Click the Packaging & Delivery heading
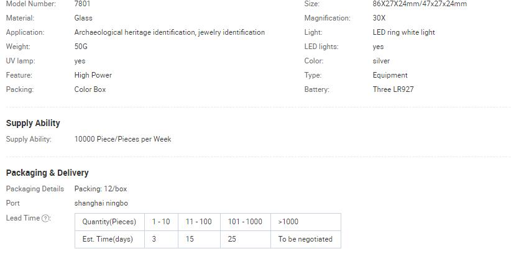The width and height of the screenshot is (511, 259). [47, 173]
